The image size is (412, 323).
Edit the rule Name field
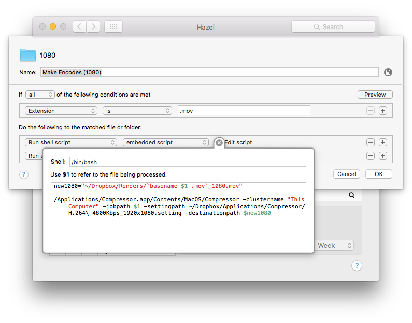(209, 72)
